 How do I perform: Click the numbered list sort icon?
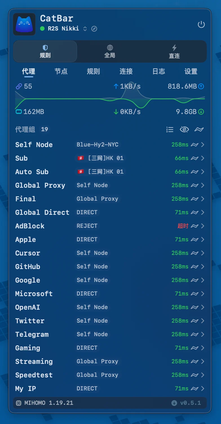click(x=170, y=130)
